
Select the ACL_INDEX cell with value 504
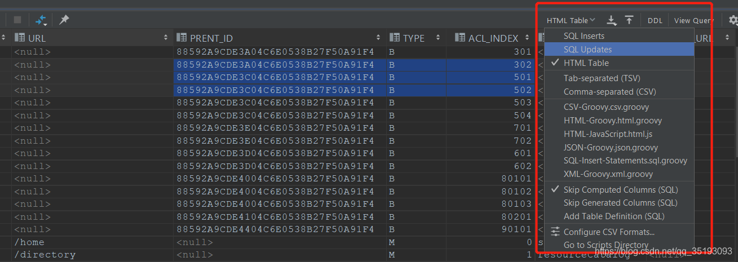click(x=490, y=116)
